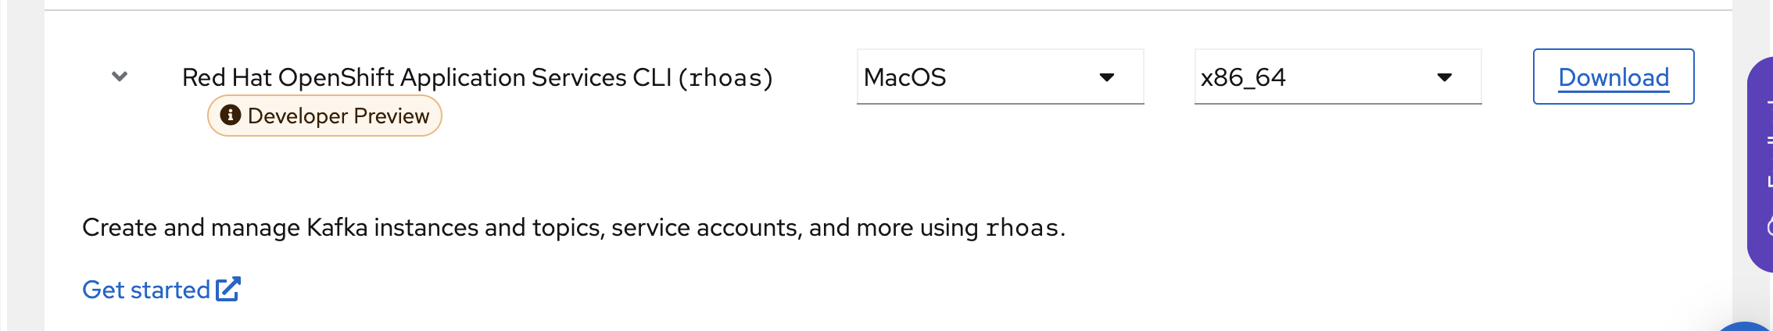Click rhoas code word ending the description
The width and height of the screenshot is (1773, 331).
(x=1022, y=228)
